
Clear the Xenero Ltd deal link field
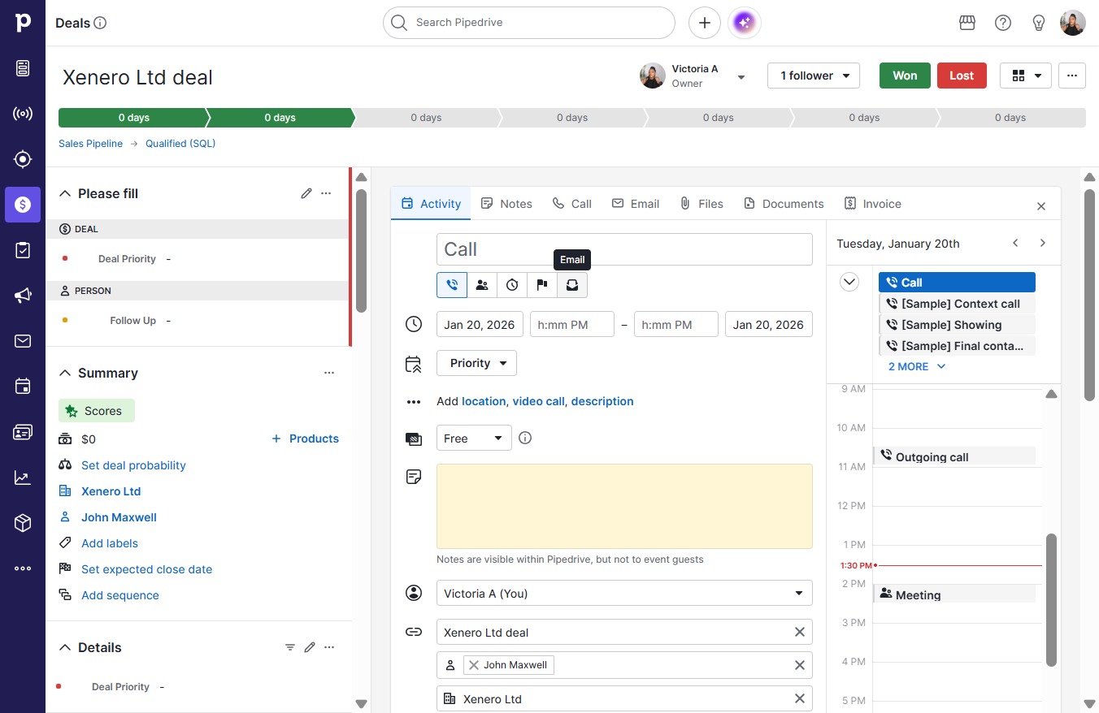(800, 632)
